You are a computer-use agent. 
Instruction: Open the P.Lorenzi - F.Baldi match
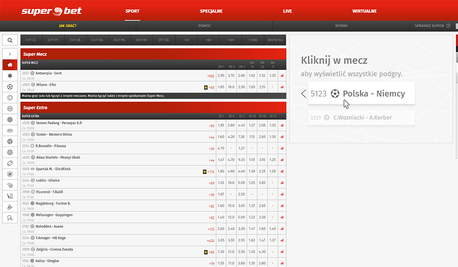click(x=49, y=192)
